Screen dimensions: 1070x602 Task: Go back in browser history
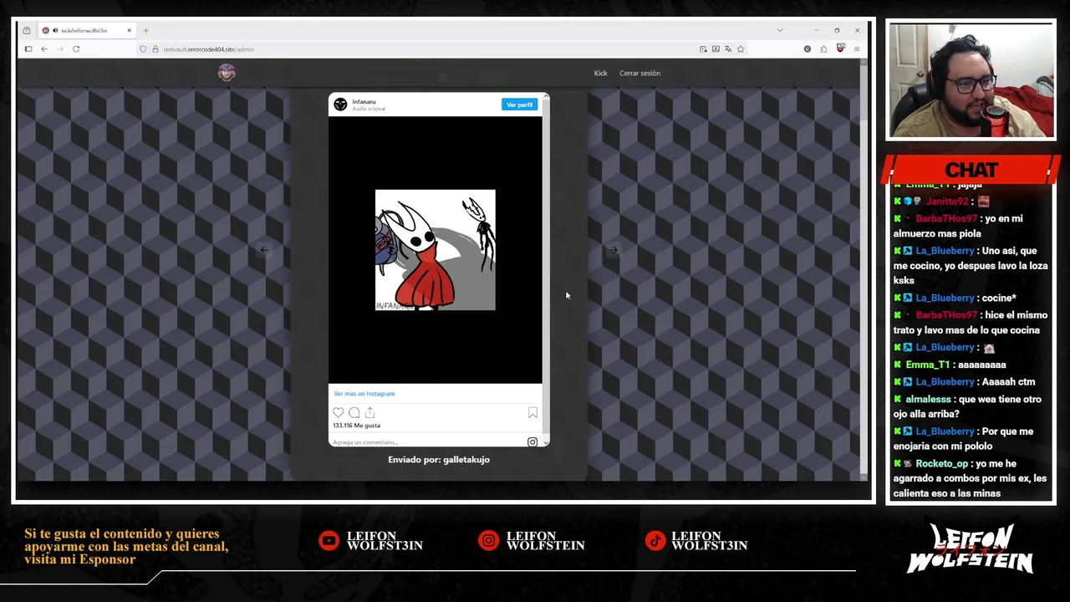[x=44, y=49]
